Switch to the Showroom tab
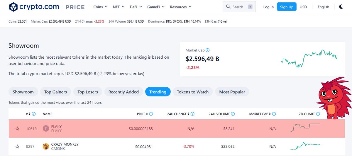 pyautogui.click(x=23, y=92)
